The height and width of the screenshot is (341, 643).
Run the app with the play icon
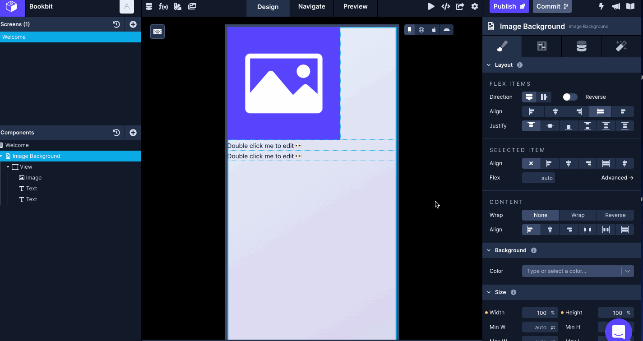point(431,6)
